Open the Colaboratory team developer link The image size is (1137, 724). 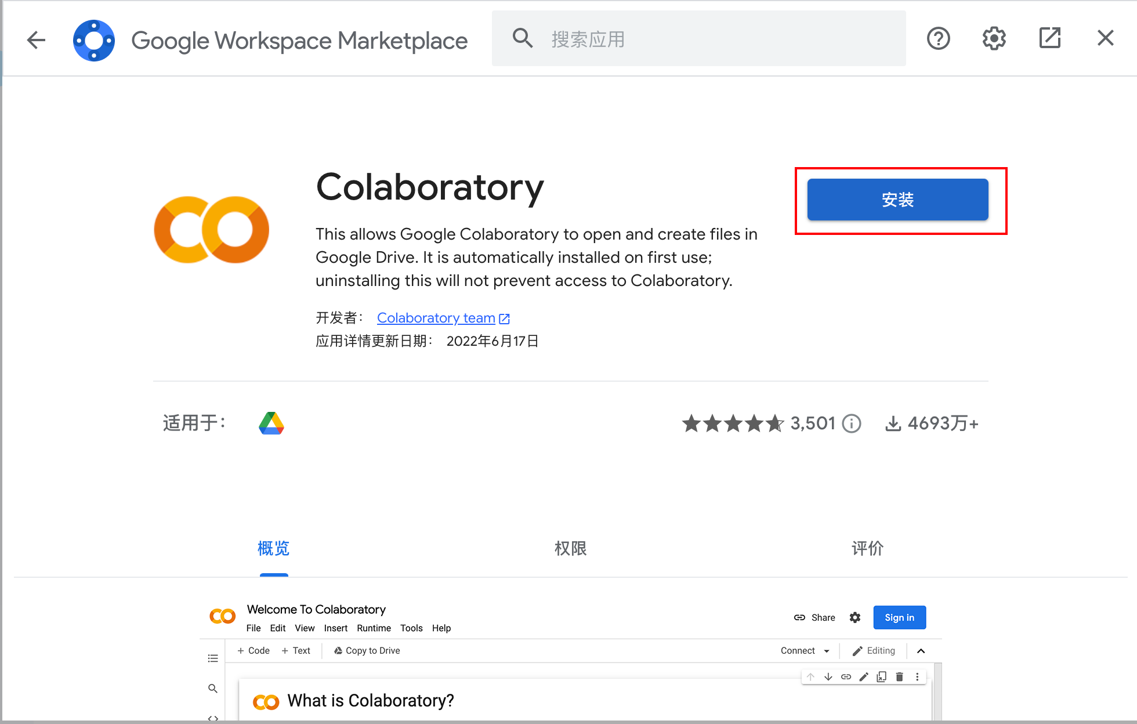pyautogui.click(x=436, y=317)
